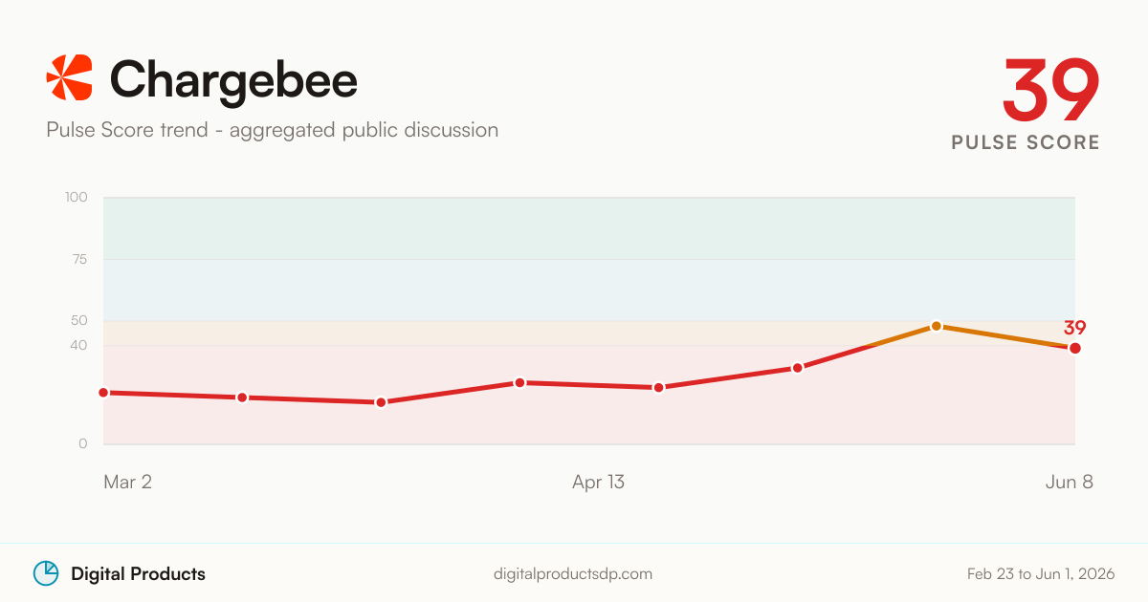The width and height of the screenshot is (1148, 602).
Task: Click the blue 50-75 chart band
Action: (589, 290)
